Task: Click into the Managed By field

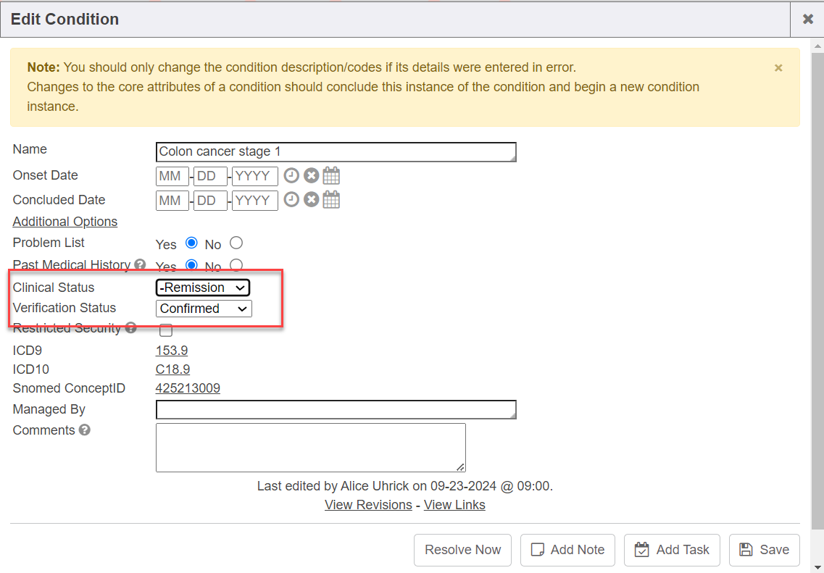Action: (336, 409)
